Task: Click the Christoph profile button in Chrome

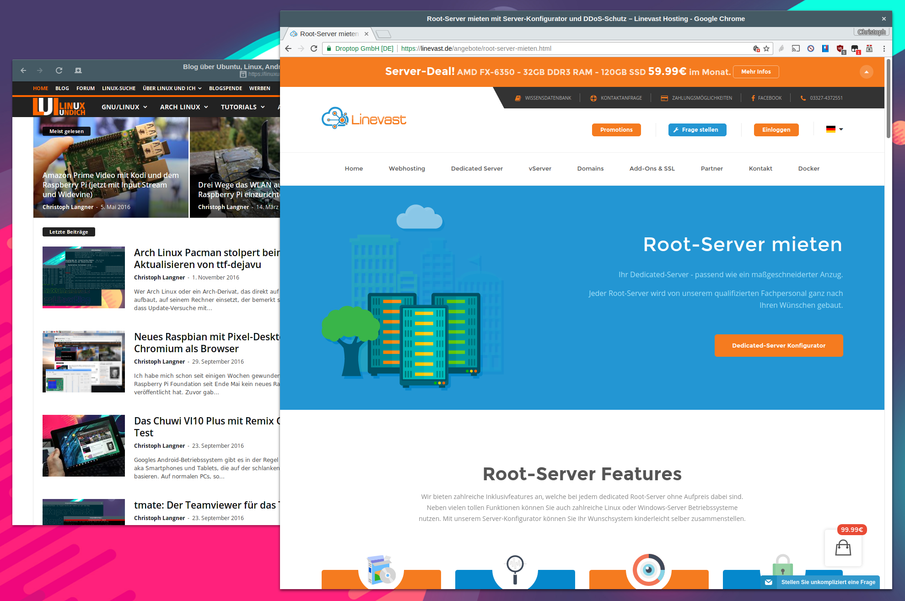Action: point(872,32)
